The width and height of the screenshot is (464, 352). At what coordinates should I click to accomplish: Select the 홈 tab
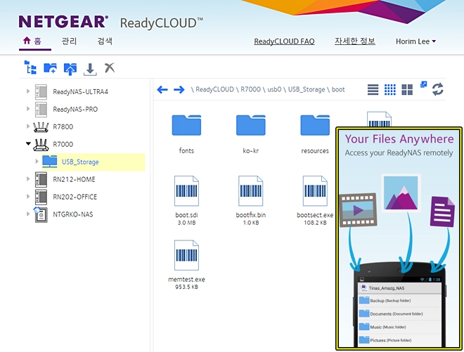coord(32,41)
